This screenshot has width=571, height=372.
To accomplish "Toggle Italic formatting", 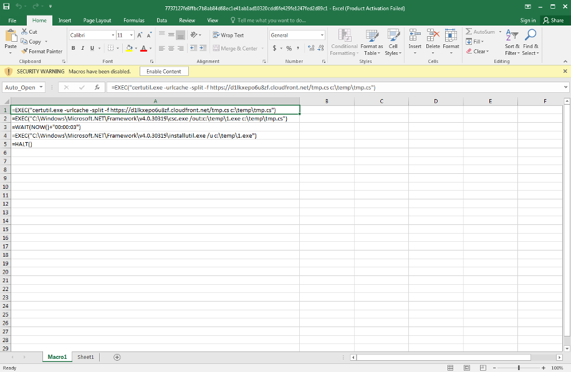I will 83,48.
